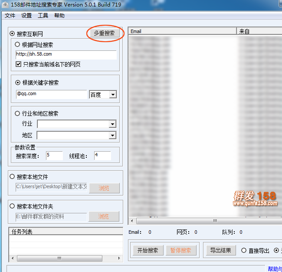Click the 搜索深度 input field
This screenshot has height=272, width=282.
[54, 156]
